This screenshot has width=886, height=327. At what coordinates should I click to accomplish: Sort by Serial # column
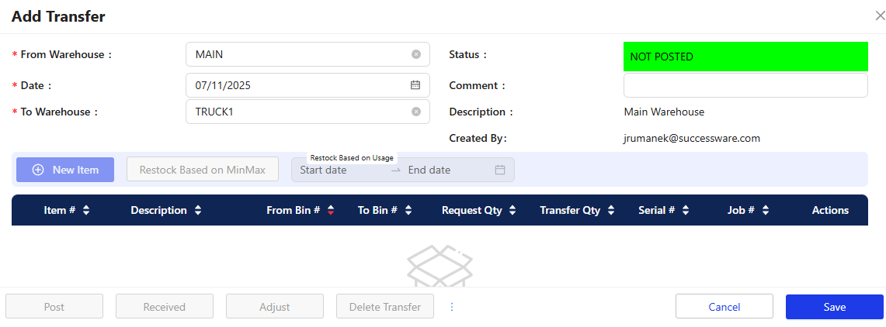686,210
